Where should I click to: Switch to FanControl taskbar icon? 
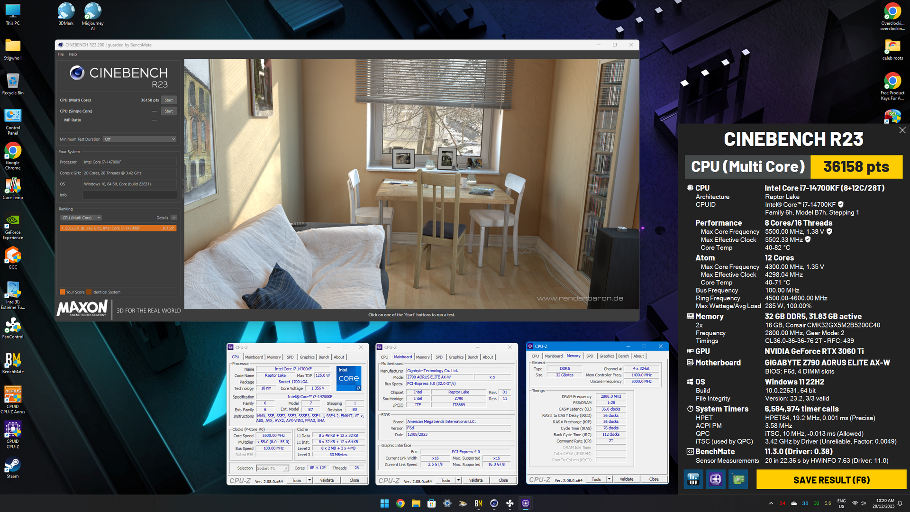click(510, 503)
